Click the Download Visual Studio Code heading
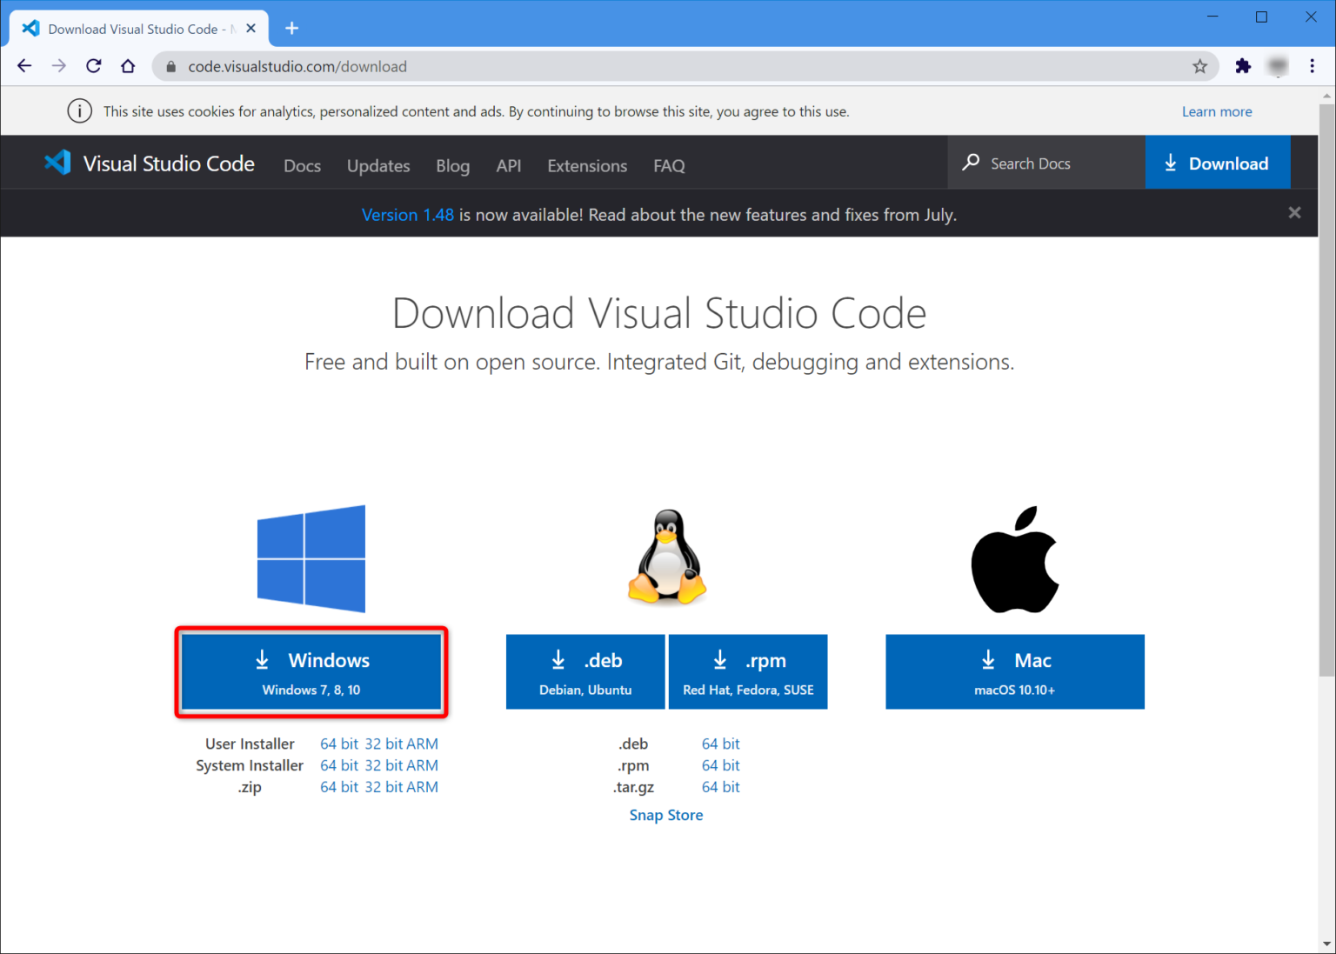Viewport: 1336px width, 954px height. [659, 313]
